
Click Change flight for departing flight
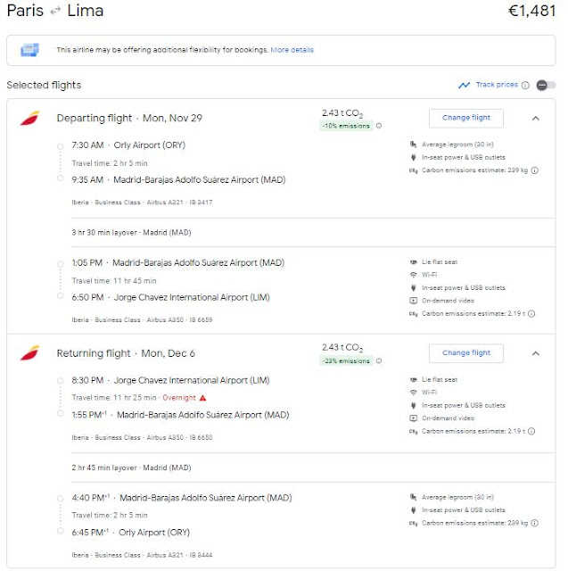(x=465, y=118)
